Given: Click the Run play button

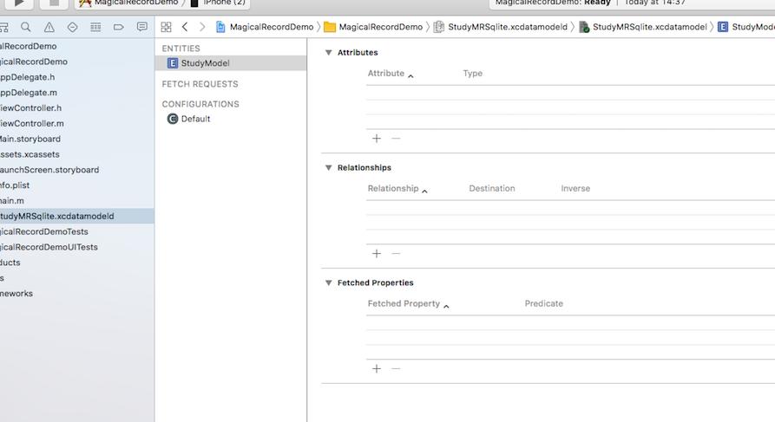Looking at the screenshot, I should [x=19, y=3].
